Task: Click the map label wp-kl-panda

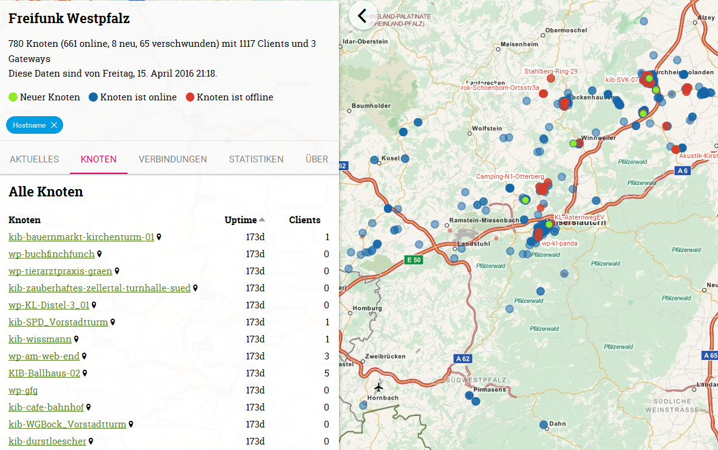Action: [x=559, y=243]
